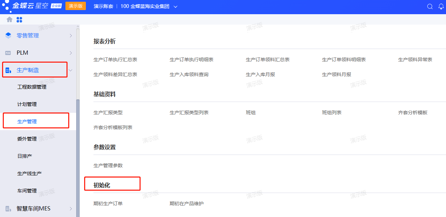Click the orange 演示版 button

tap(75, 6)
